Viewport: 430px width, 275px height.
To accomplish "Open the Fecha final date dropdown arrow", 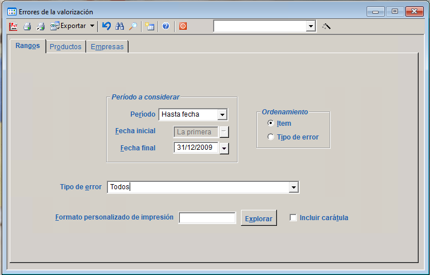I will coord(224,149).
